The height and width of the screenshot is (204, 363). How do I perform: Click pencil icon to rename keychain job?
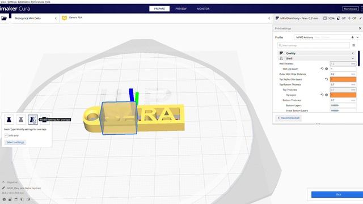(3, 188)
